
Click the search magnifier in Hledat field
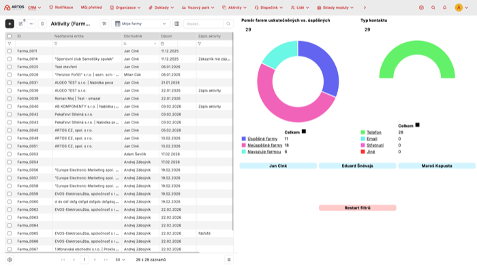(228, 24)
